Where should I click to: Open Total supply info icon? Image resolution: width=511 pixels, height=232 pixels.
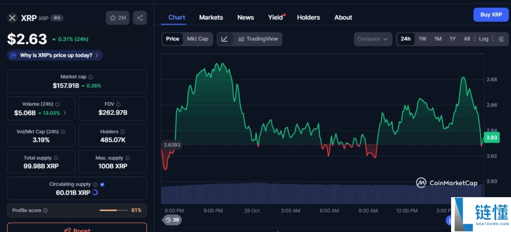point(56,158)
